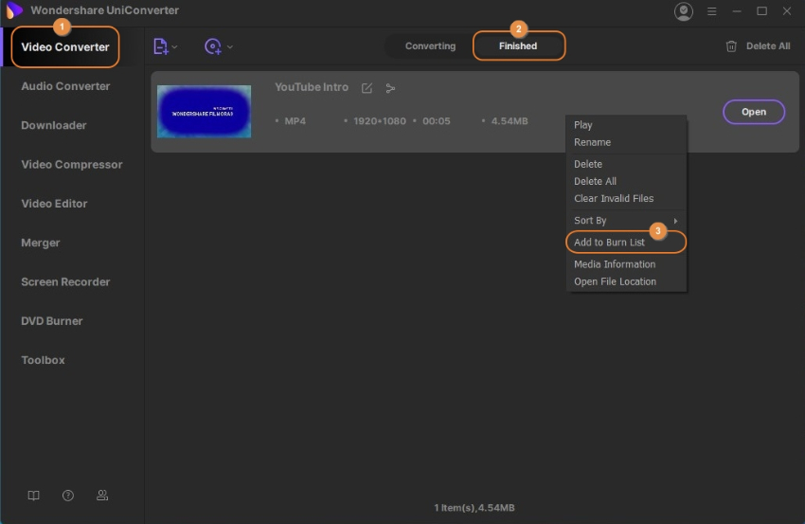805x524 pixels.
Task: Click the Open button for the video
Action: tap(753, 112)
